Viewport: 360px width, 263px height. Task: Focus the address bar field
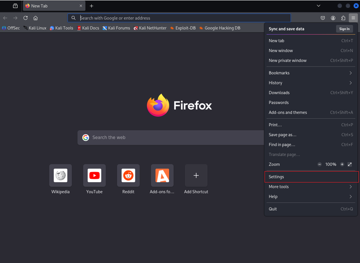pos(179,18)
